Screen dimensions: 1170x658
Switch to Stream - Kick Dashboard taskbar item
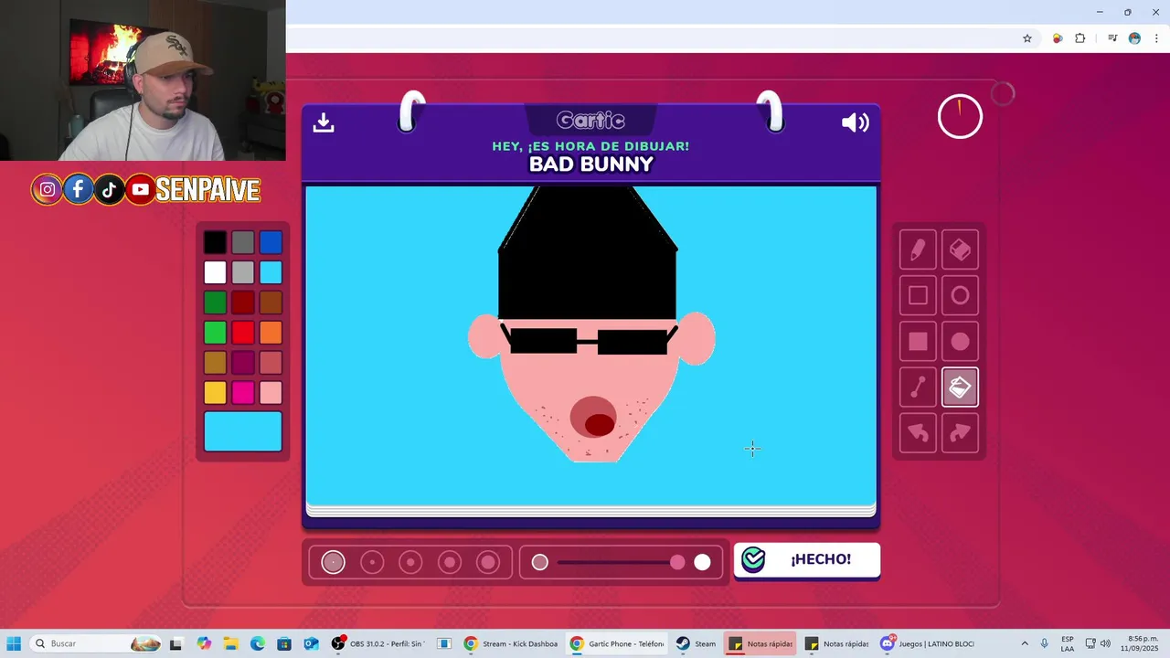coord(511,643)
